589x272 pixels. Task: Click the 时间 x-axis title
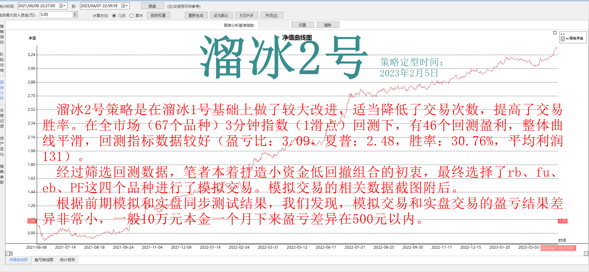click(562, 241)
